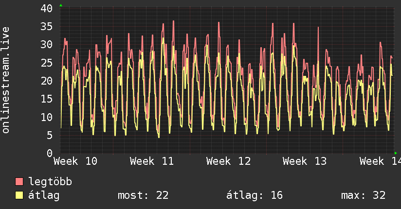Screen dimensions: 401x209
Task: Click the y-axis value 25
Action: (x=47, y=63)
